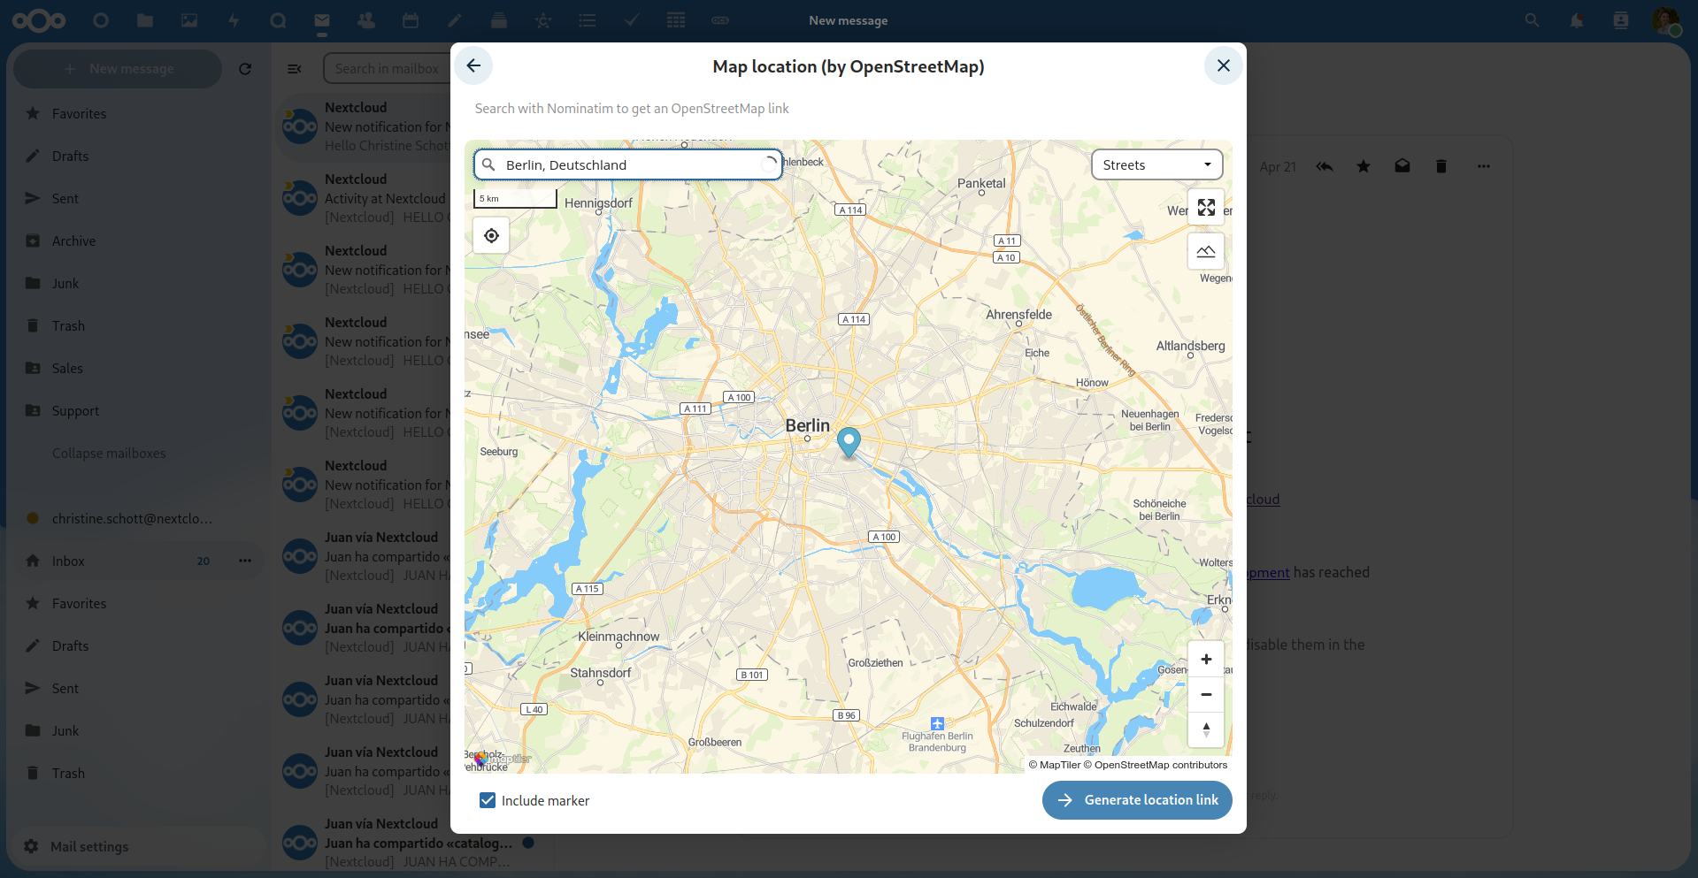The width and height of the screenshot is (1698, 878).
Task: Click the blue location marker pin near Berlin
Action: click(x=849, y=442)
